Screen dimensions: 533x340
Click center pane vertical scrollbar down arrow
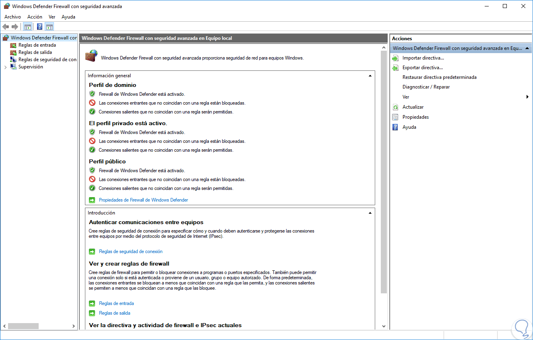[384, 326]
